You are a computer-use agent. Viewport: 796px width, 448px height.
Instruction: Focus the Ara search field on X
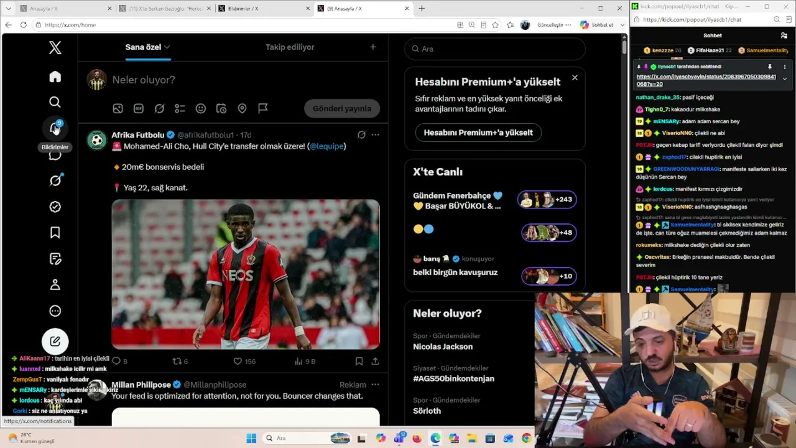495,49
